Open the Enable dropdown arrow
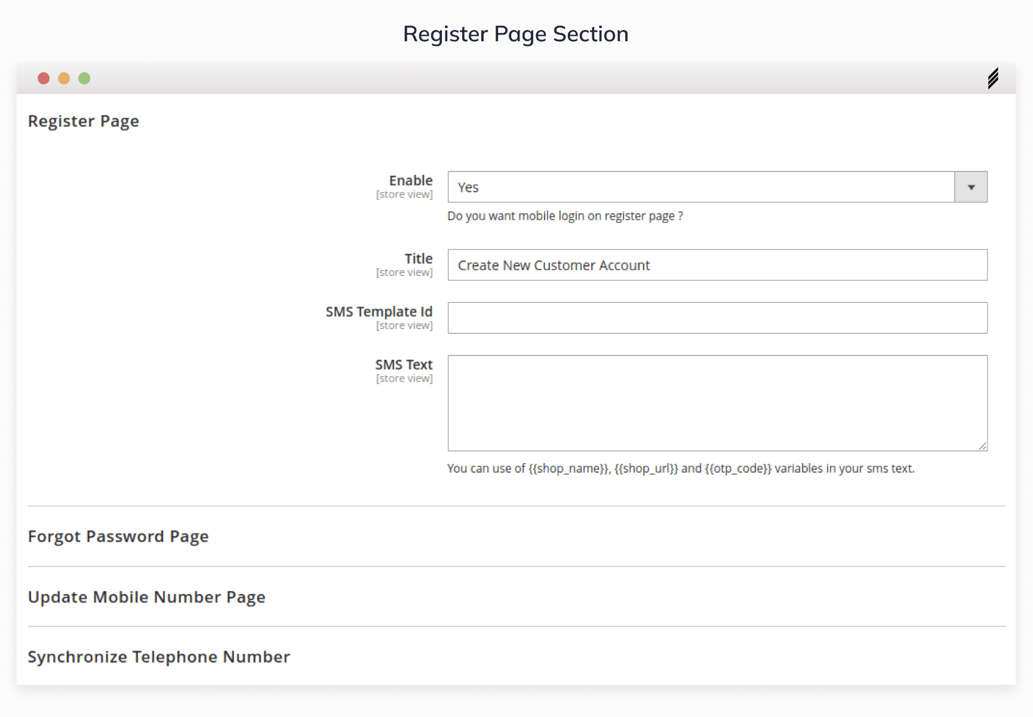Screen dimensions: 1033x717 [970, 187]
